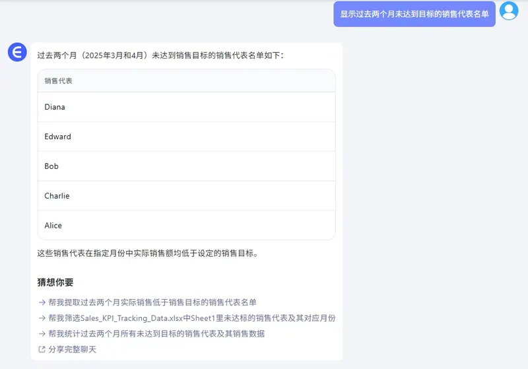Click the arrow before 帮我筛选 suggestion
The height and width of the screenshot is (369, 528).
(42, 318)
